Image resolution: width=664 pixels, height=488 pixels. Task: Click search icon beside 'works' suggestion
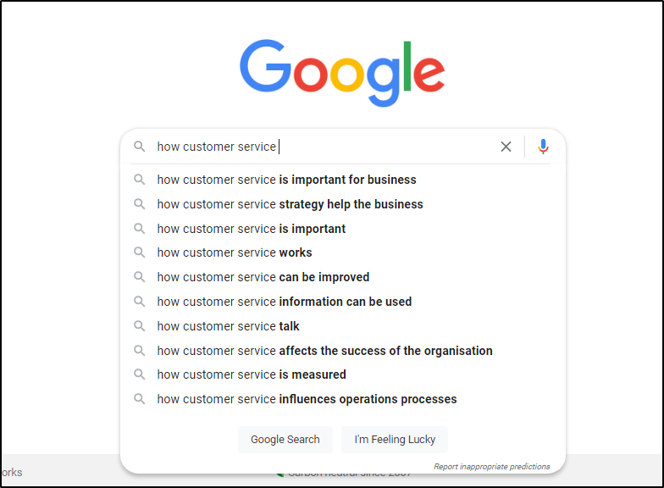[x=140, y=252]
